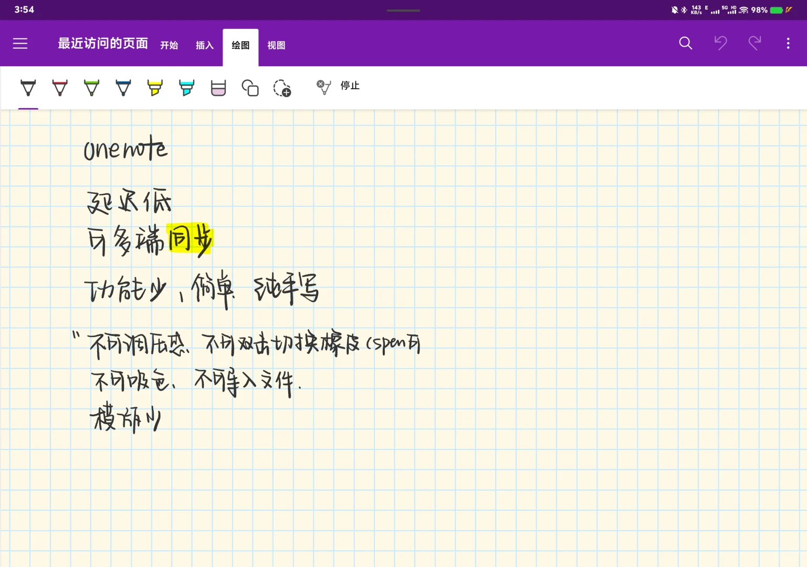The image size is (807, 567).
Task: Select the red pen tool
Action: [60, 88]
